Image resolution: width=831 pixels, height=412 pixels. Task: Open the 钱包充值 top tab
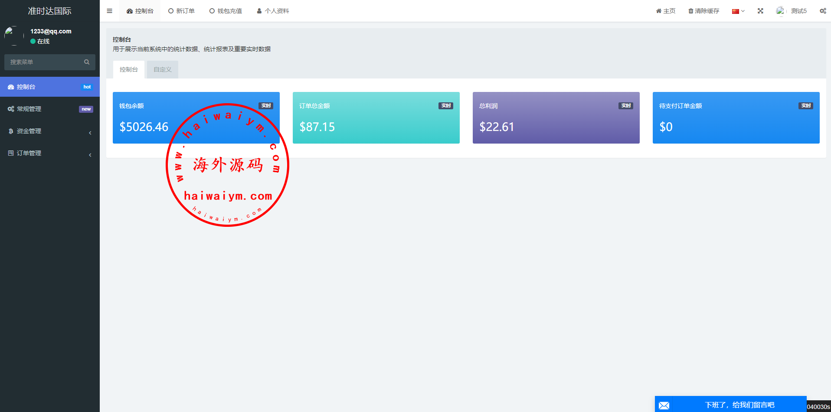point(226,11)
